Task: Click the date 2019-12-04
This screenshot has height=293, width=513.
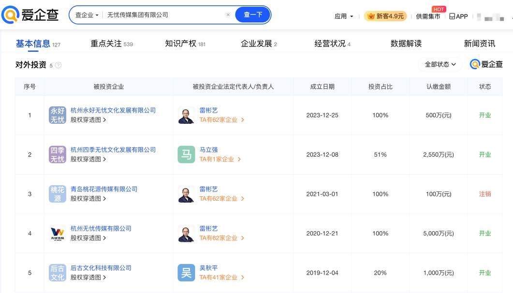Action: [322, 273]
